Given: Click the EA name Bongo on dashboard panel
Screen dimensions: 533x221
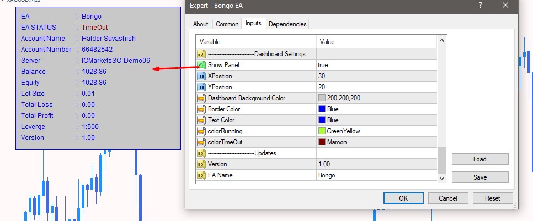Looking at the screenshot, I should (92, 17).
